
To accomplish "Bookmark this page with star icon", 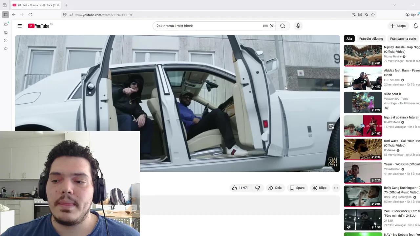I will coord(373,15).
